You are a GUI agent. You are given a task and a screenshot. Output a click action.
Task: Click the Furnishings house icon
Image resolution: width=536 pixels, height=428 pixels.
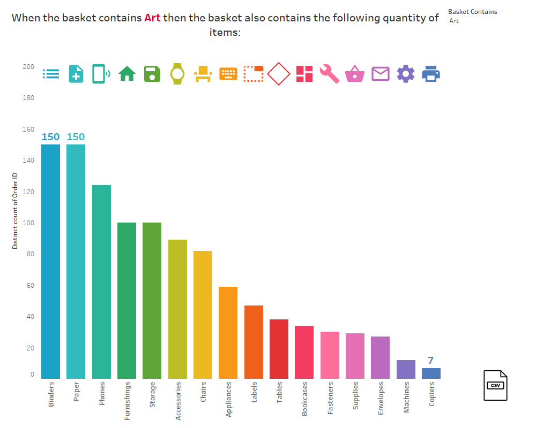point(126,74)
